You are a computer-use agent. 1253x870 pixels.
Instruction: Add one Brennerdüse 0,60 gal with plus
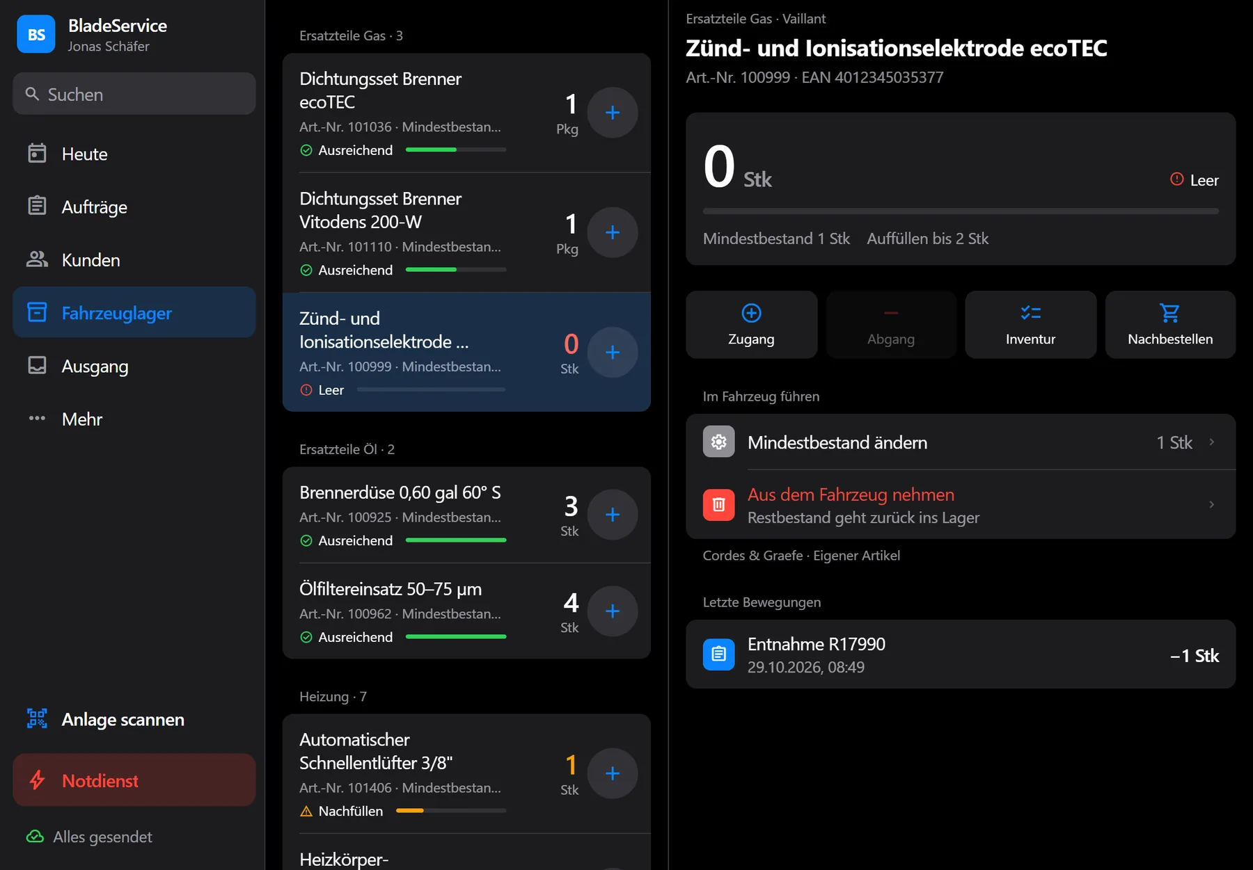tap(613, 515)
